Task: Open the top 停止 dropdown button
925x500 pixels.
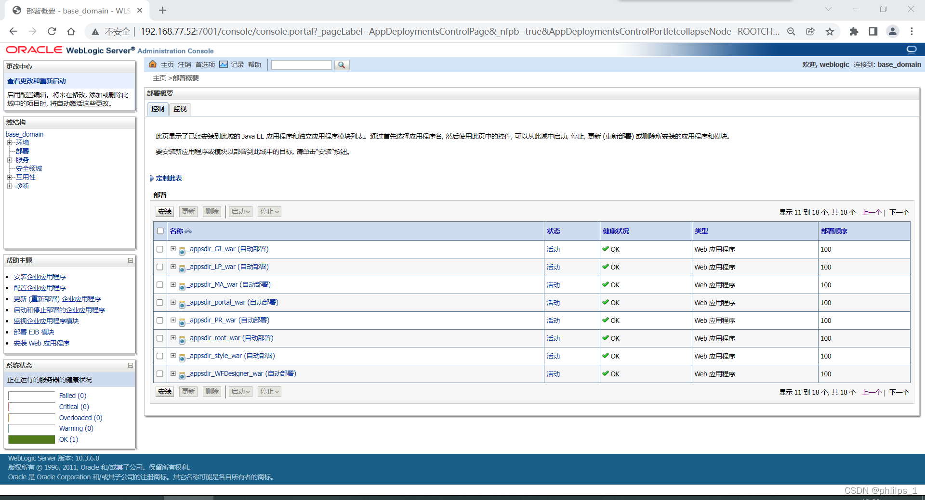Action: 269,212
